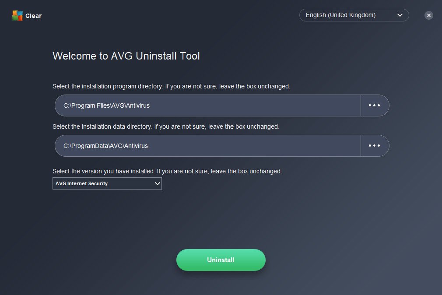The width and height of the screenshot is (442, 295).
Task: Click the 'Welcome to AVG Uninstall Tool' heading
Action: [x=126, y=56]
